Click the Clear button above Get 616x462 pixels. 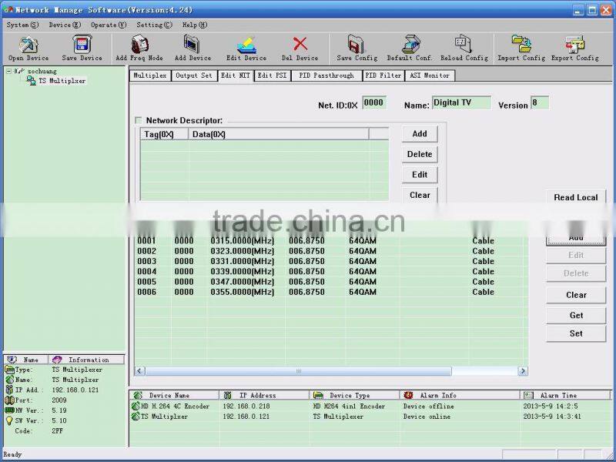point(576,295)
